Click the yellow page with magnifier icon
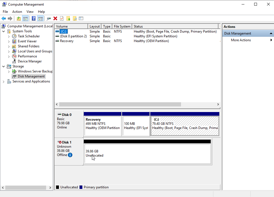This screenshot has height=197, width=274. click(75, 18)
